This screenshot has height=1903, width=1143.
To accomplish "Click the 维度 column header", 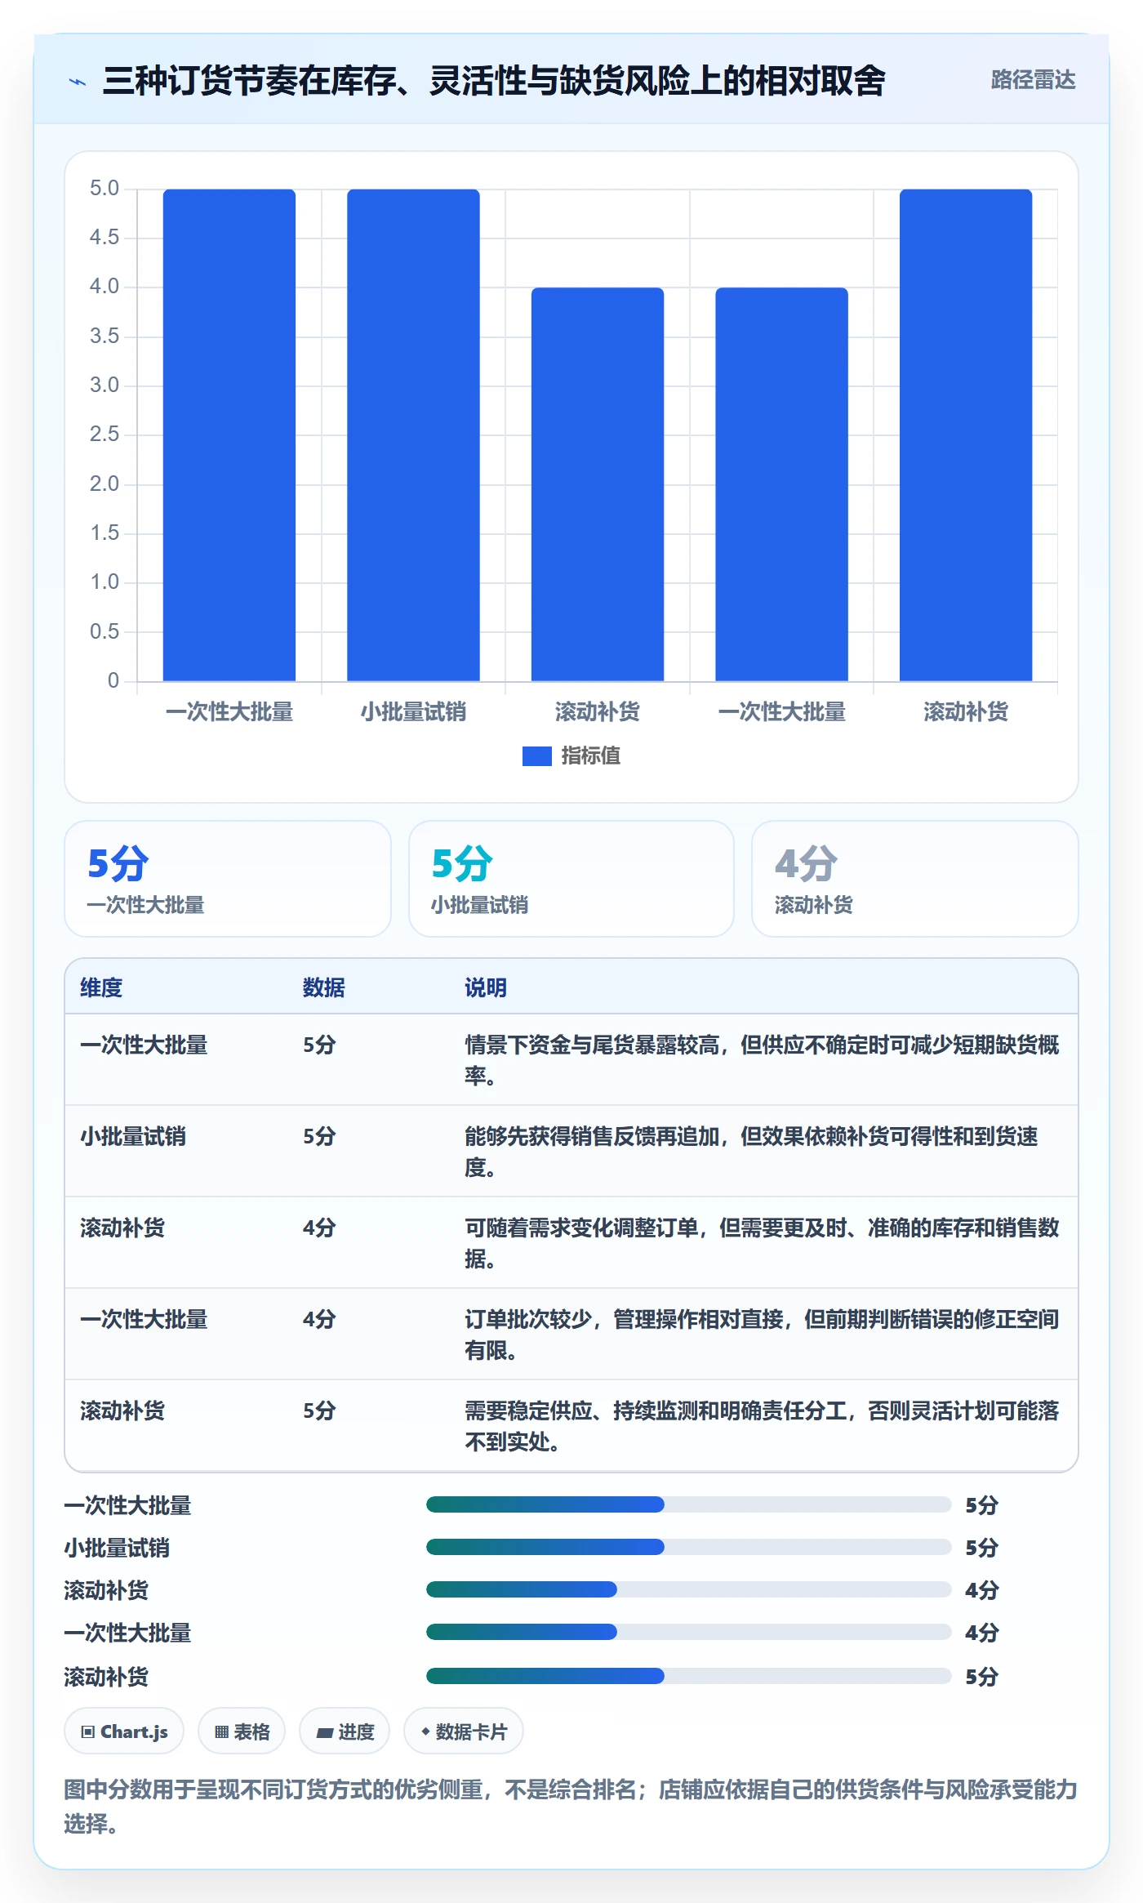I will click(x=101, y=987).
